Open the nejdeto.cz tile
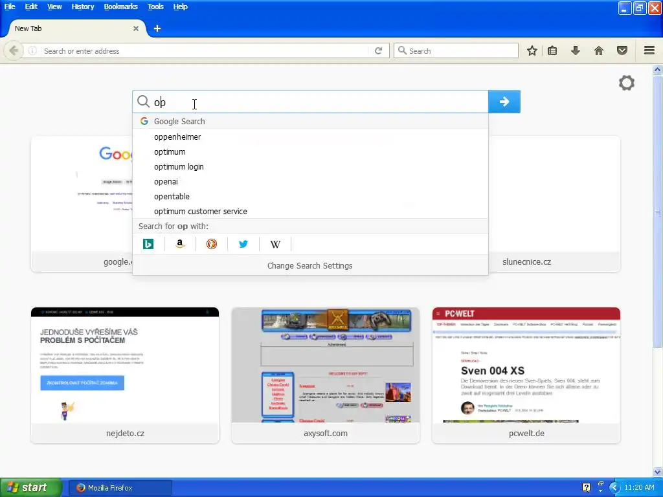This screenshot has width=663, height=497. tap(125, 375)
